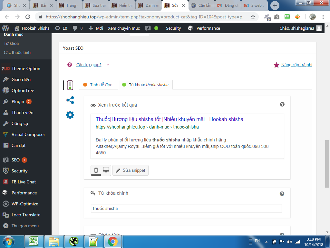Click Xem chuyên mục link

pyautogui.click(x=124, y=28)
